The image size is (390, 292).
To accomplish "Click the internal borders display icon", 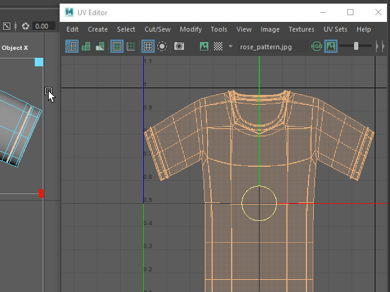I will (131, 46).
